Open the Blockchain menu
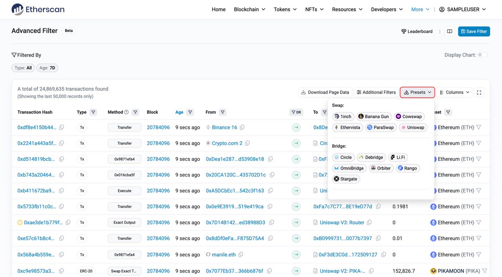The height and width of the screenshot is (277, 502). (x=249, y=9)
